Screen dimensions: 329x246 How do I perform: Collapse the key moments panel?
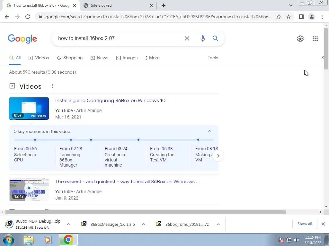[x=209, y=131]
